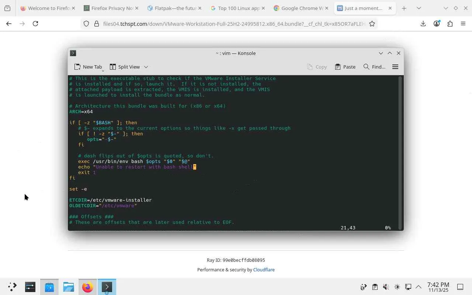This screenshot has width=472, height=295.
Task: Minimize the Firefox window
Action: point(446,8)
